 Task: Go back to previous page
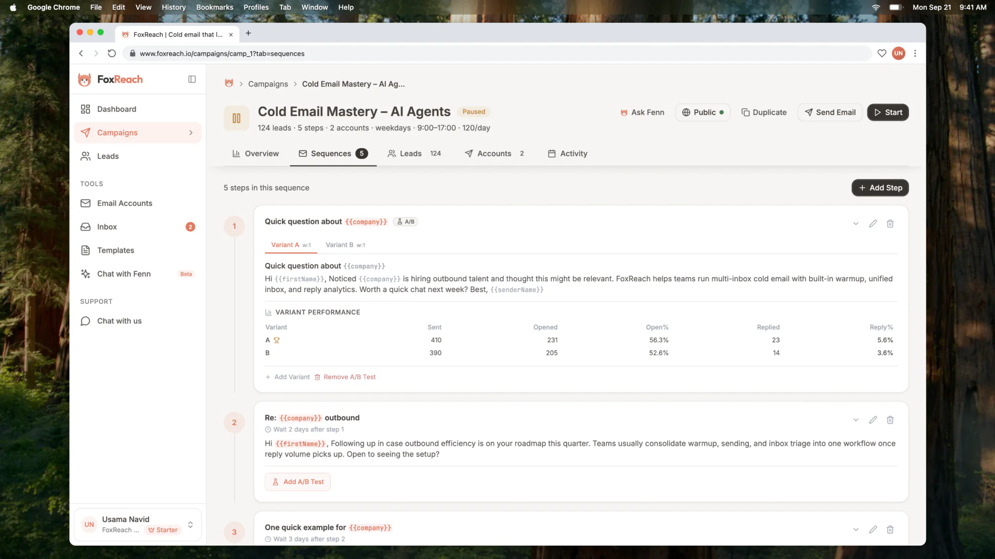pos(81,53)
